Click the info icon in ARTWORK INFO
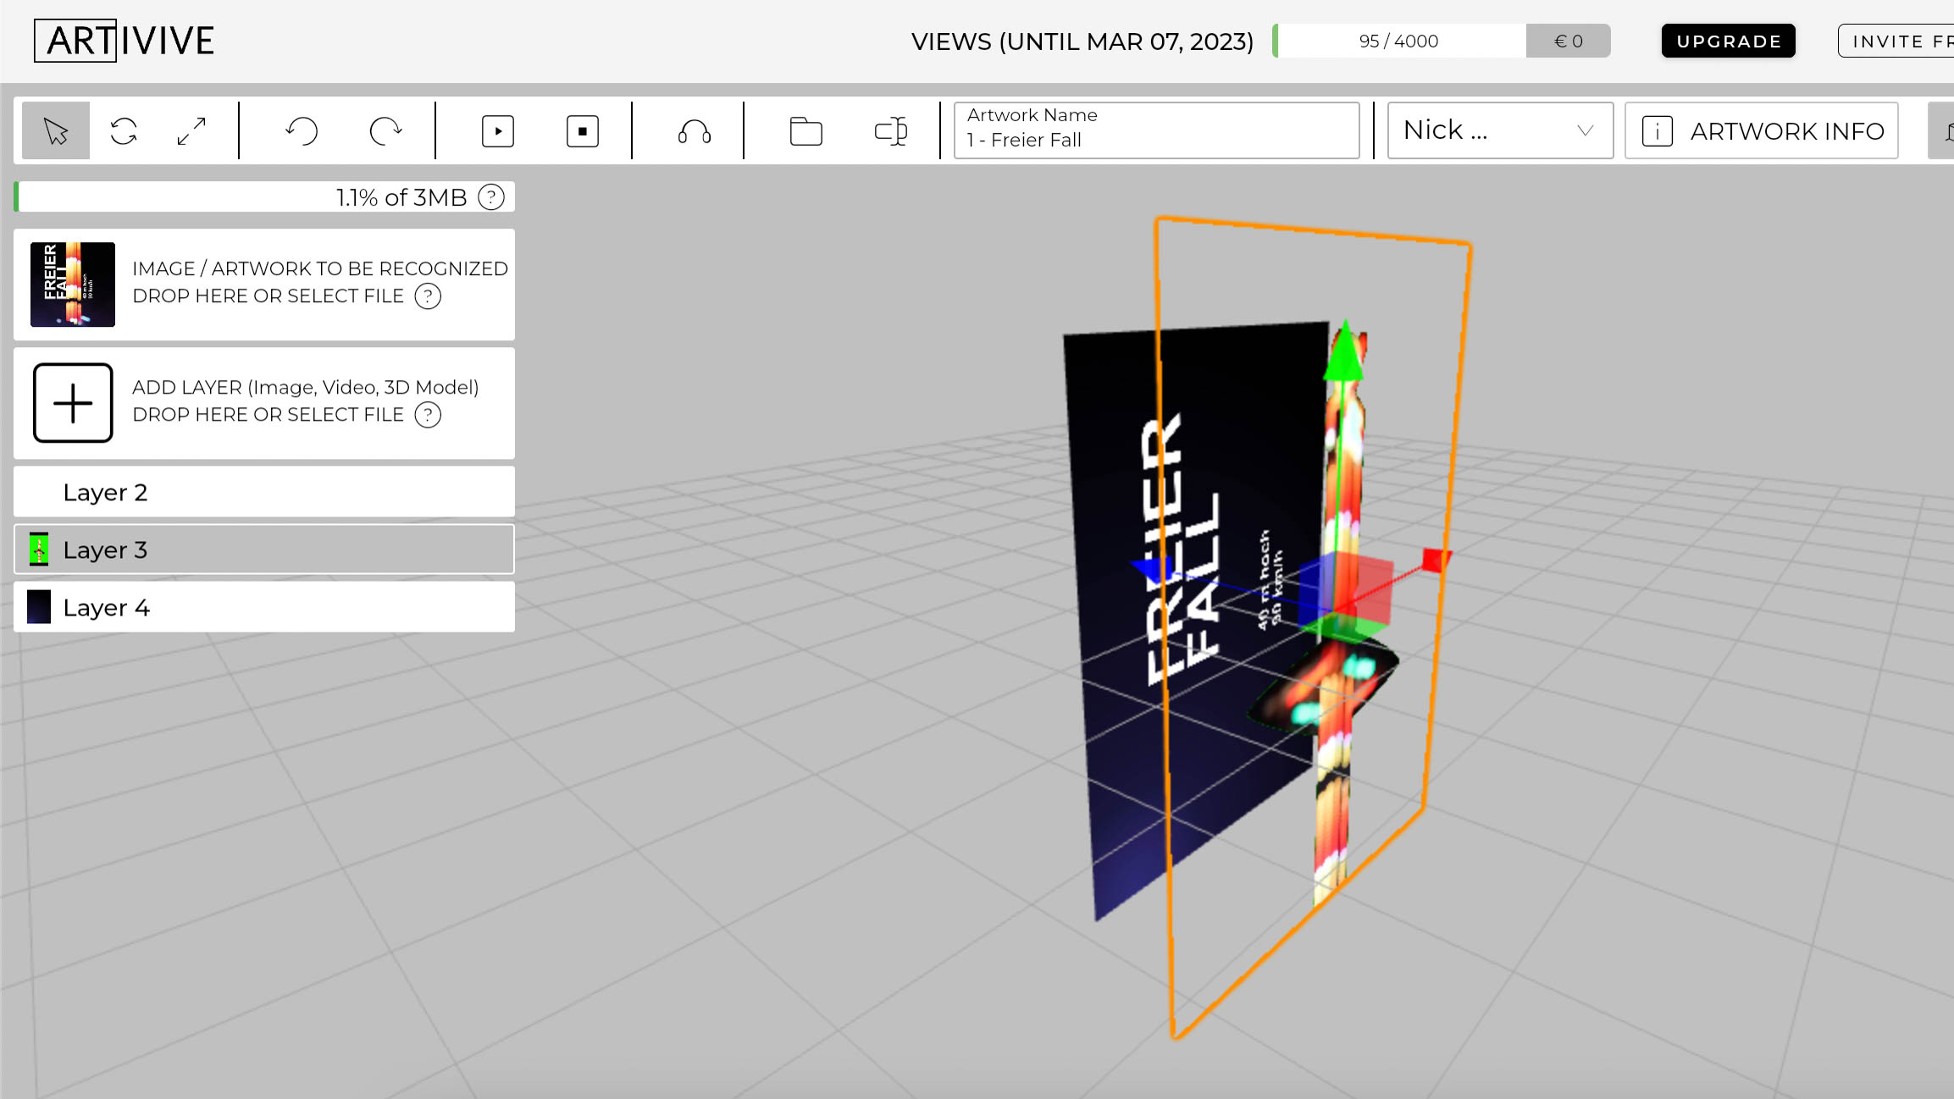1954x1099 pixels. click(1658, 131)
